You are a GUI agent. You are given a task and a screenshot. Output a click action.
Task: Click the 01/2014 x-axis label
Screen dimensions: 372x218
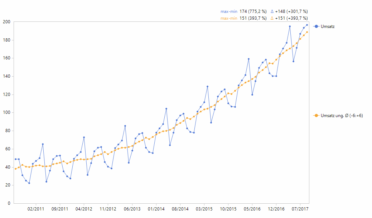(156, 209)
